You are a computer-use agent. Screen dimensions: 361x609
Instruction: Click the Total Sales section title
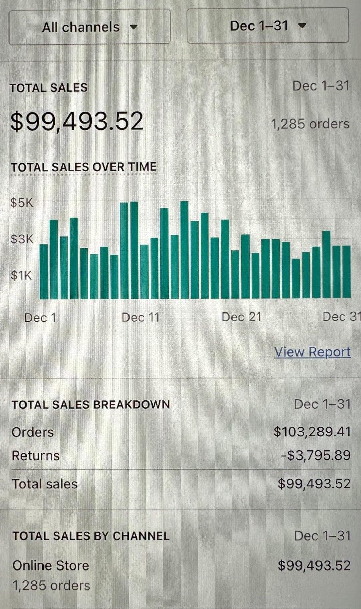pyautogui.click(x=49, y=88)
